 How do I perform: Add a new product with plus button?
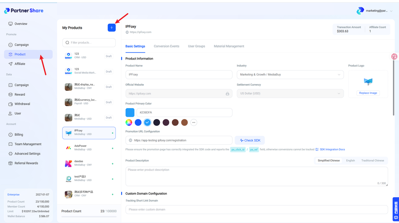[111, 28]
